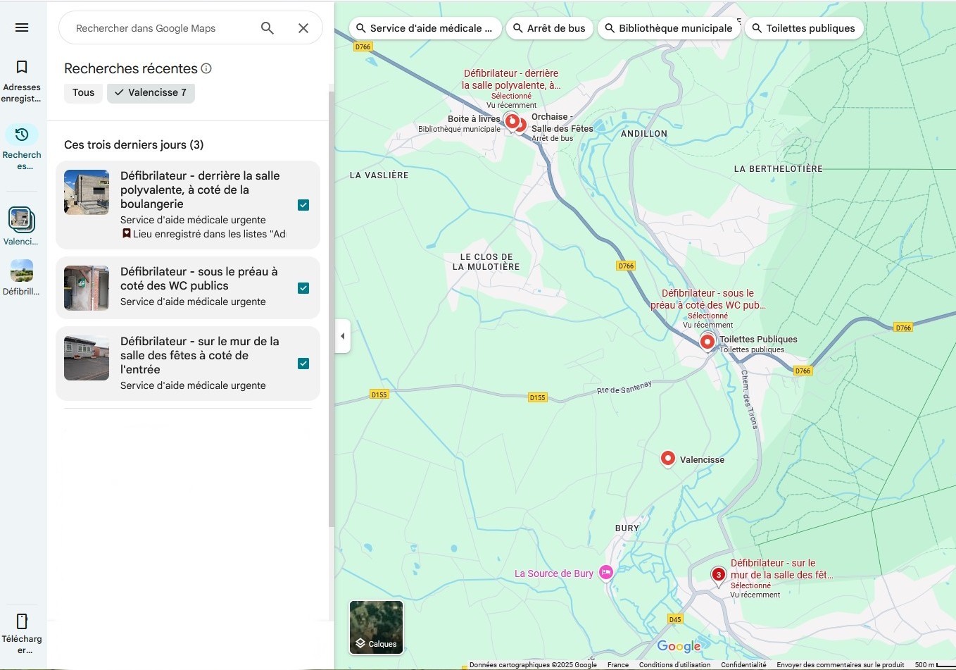Image resolution: width=956 pixels, height=670 pixels.
Task: Open the hamburger main menu
Action: [22, 27]
